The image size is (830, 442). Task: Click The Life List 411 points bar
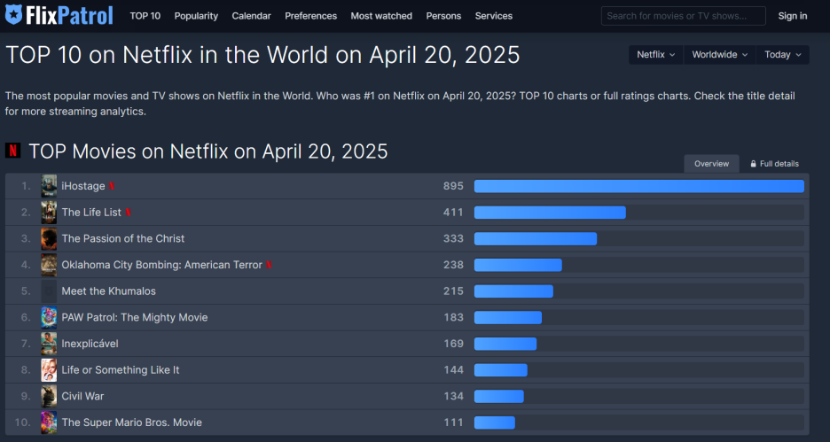[550, 213]
